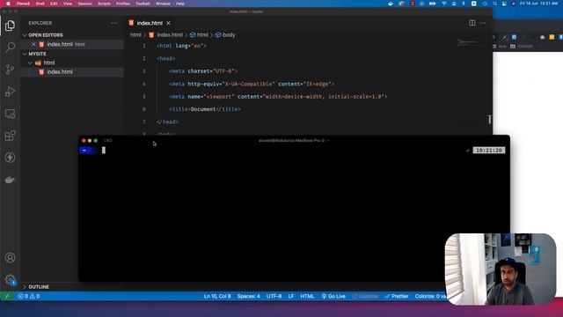Open the Source Control view

tap(10, 70)
